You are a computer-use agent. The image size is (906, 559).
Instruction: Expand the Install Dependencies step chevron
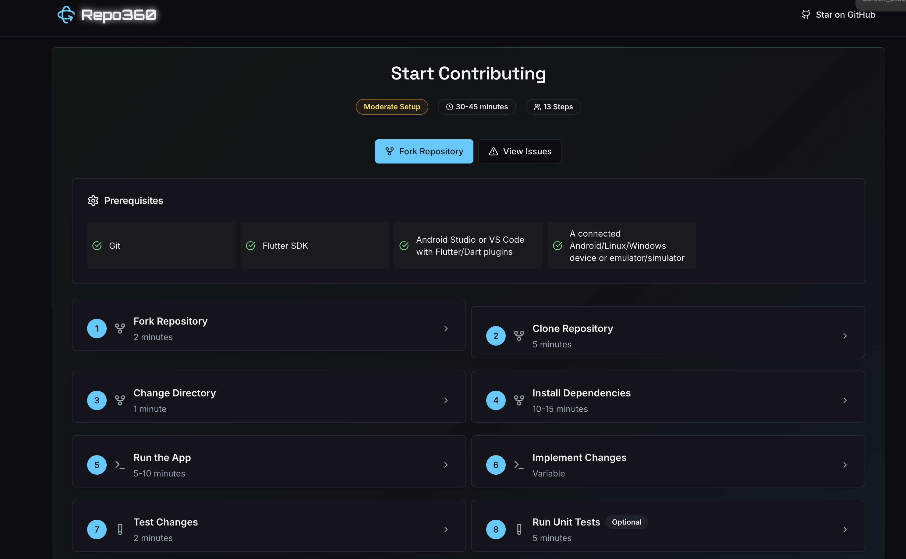coord(844,400)
